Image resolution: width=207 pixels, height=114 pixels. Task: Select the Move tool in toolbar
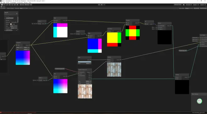pyautogui.click(x=4, y=5)
